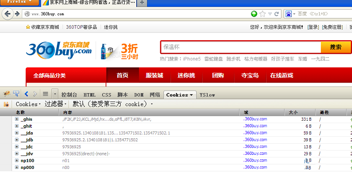Expand the _ghis cookie row
Image resolution: width=352 pixels, height=182 pixels.
(x=17, y=119)
